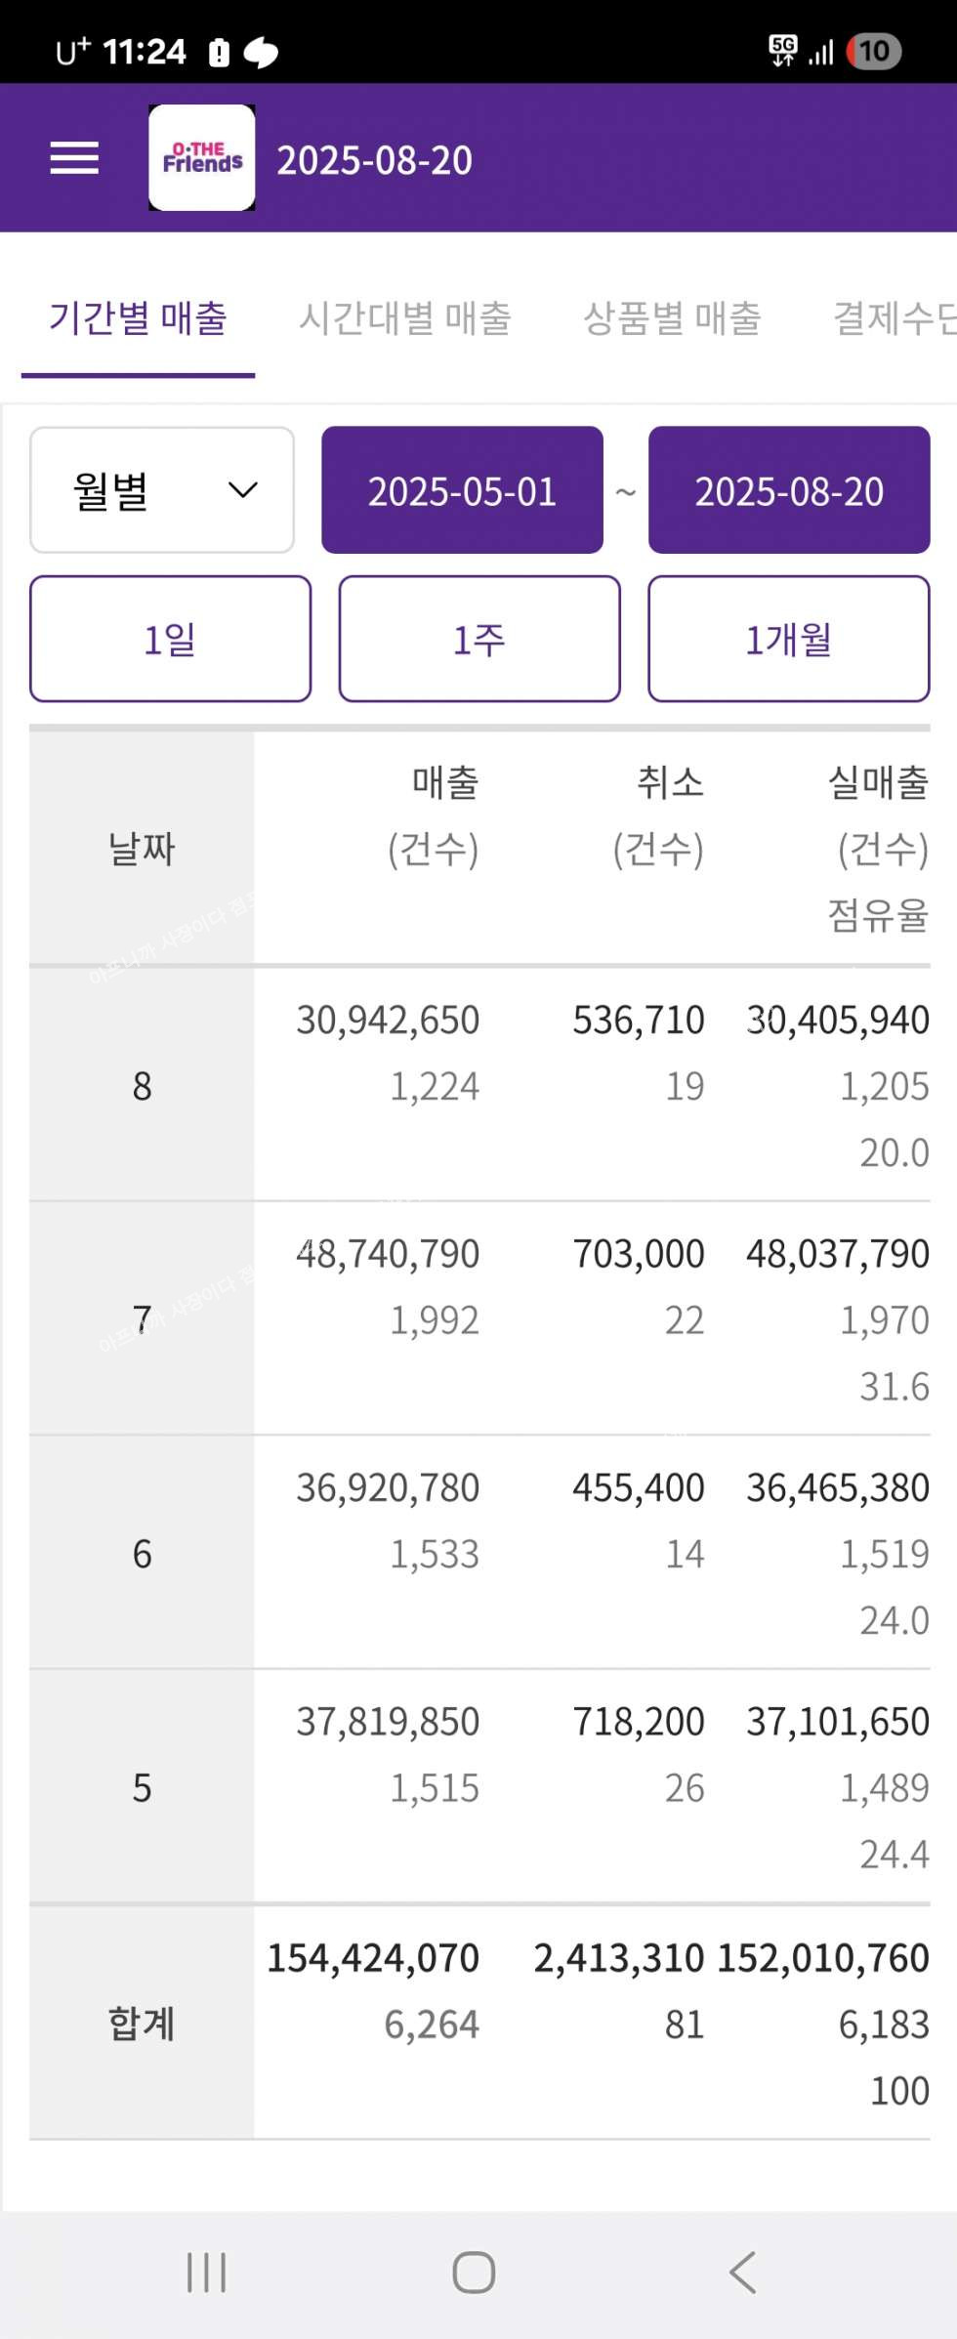Tap the O-THE Friends logo
This screenshot has height=2339, width=957.
(202, 158)
